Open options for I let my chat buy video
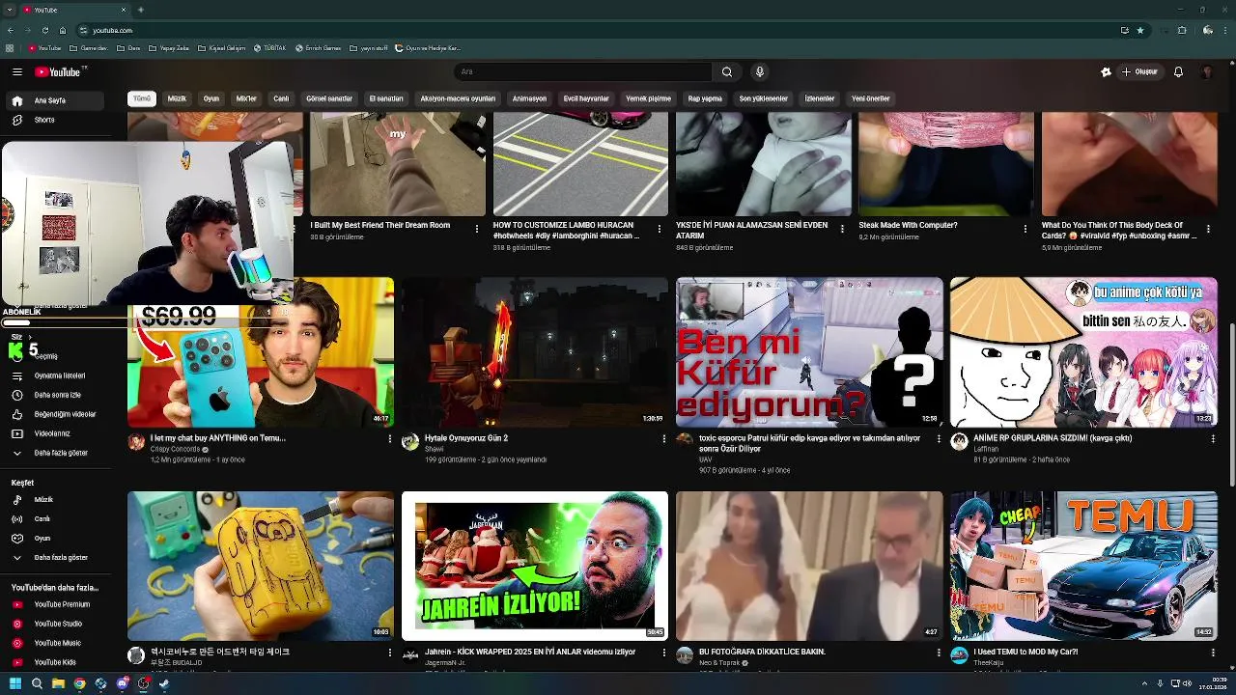 pos(390,439)
